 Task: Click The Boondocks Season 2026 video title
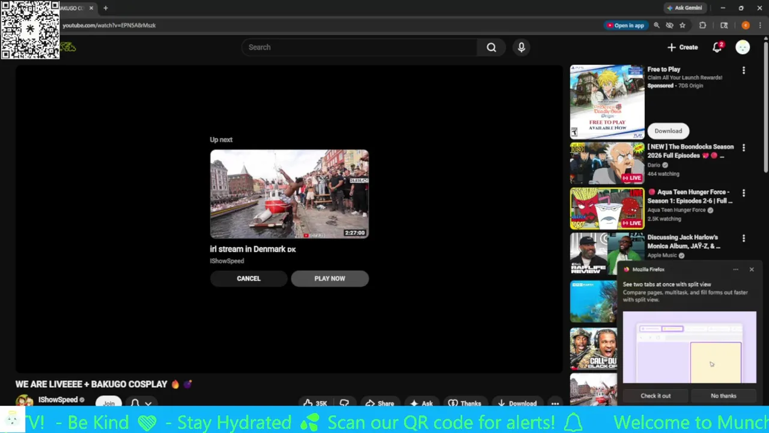point(690,151)
